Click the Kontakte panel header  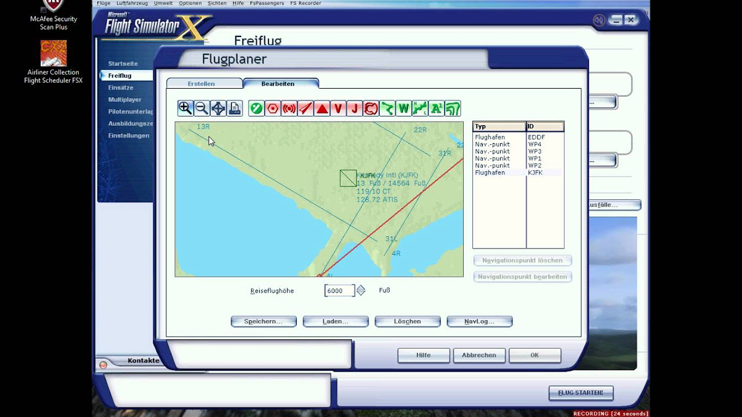coord(143,360)
